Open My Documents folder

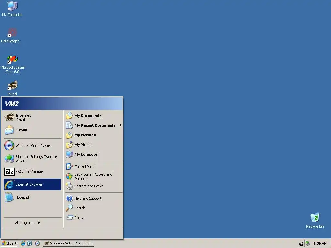94,116
